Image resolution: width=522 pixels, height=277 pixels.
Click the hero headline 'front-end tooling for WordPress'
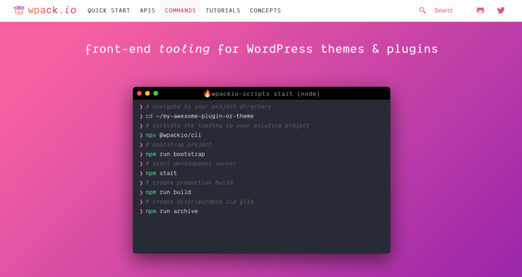(x=261, y=49)
